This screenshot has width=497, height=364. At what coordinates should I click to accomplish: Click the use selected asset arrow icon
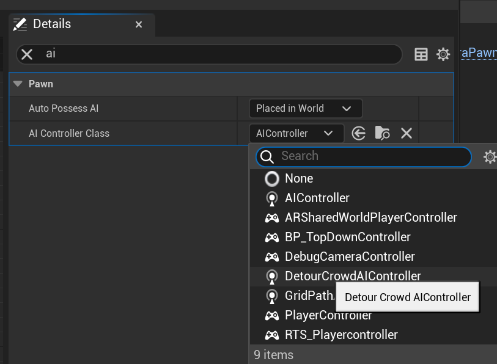coord(359,133)
